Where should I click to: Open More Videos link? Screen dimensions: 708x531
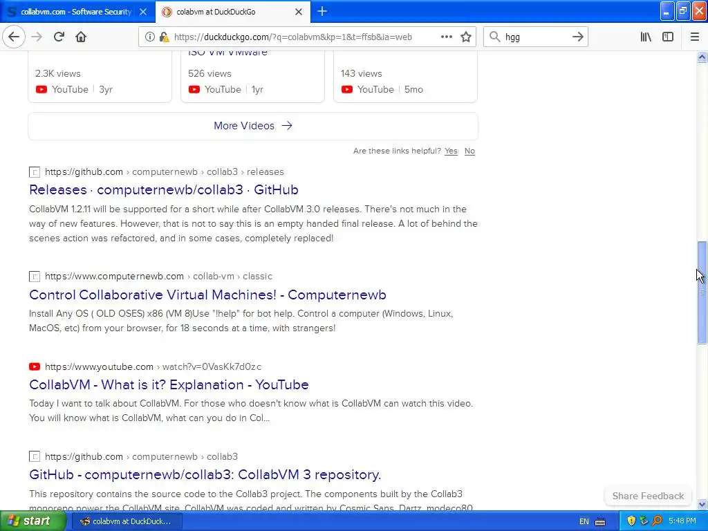tap(253, 126)
